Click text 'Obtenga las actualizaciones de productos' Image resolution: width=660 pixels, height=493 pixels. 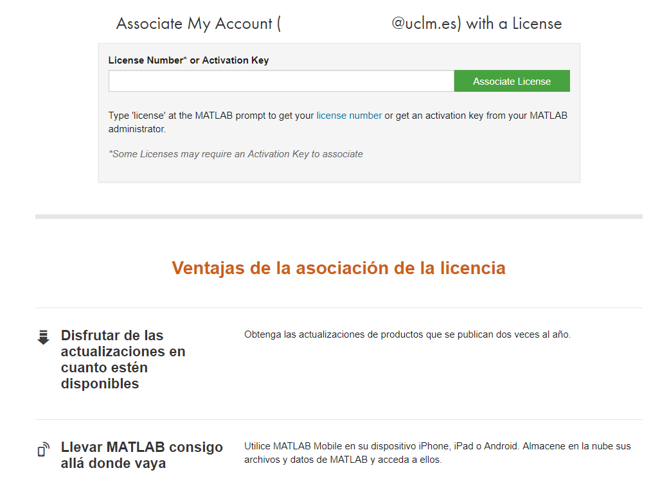pos(407,334)
